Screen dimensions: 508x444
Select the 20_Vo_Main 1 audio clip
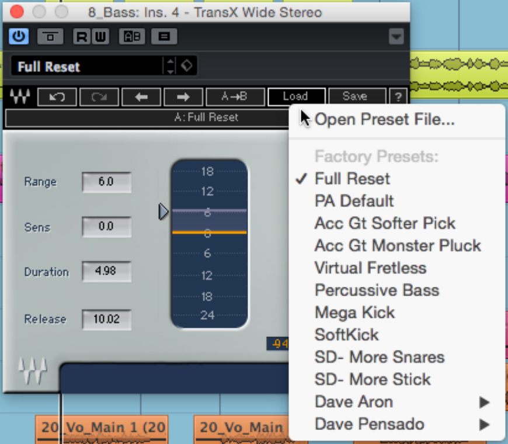coord(102,430)
